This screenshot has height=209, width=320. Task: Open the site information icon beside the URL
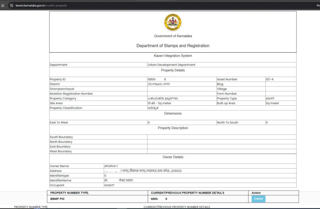[11, 5]
